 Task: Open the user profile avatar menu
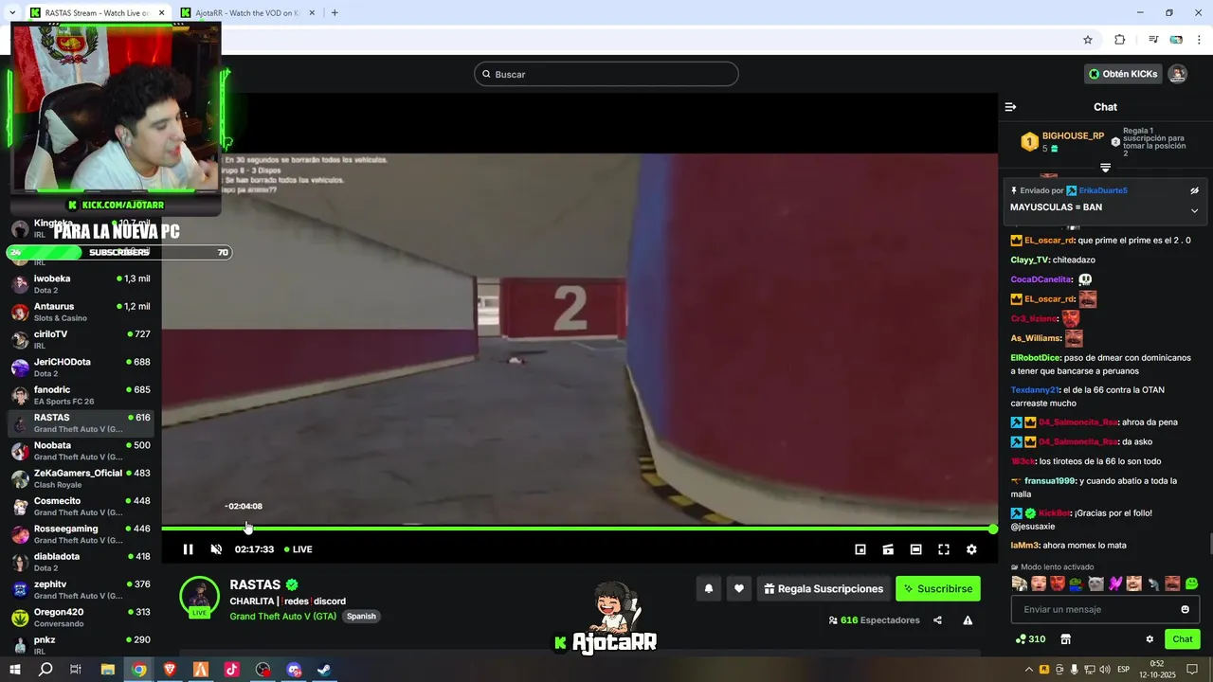click(x=1177, y=74)
